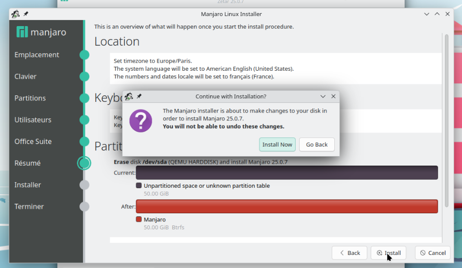Click the red After partition bar

click(x=287, y=206)
